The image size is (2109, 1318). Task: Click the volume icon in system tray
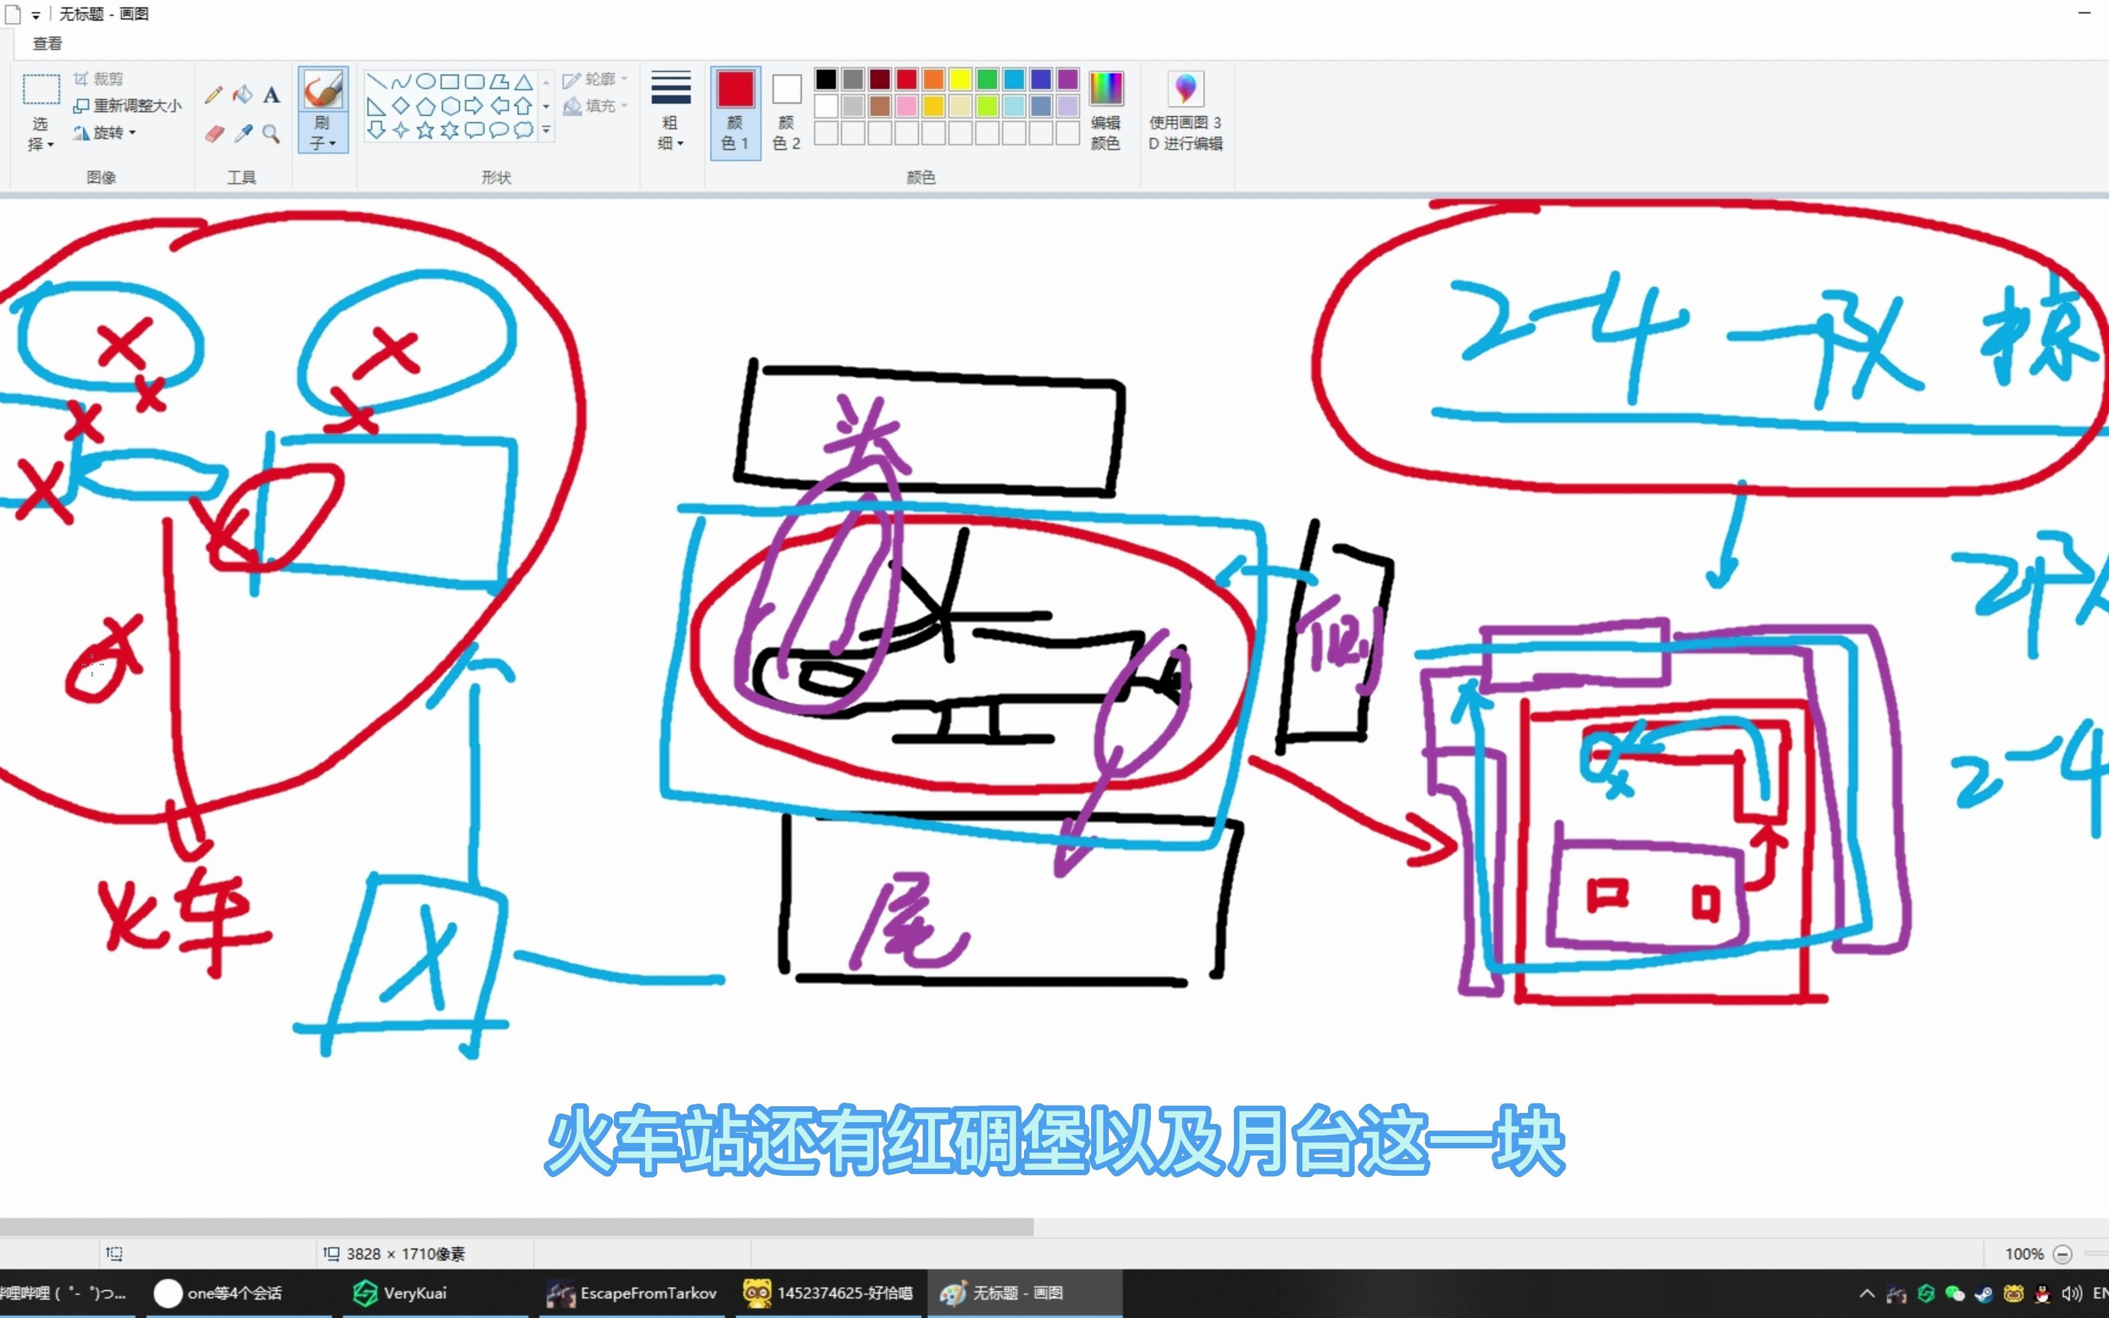(2072, 1294)
